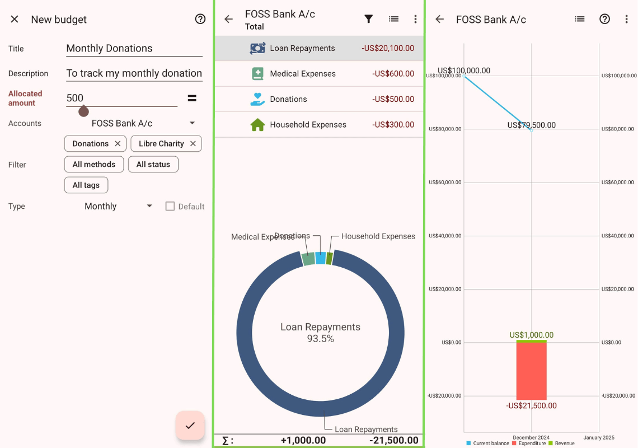Switch to list view on FOSS Bank screen
This screenshot has height=448, width=638.
(x=393, y=18)
